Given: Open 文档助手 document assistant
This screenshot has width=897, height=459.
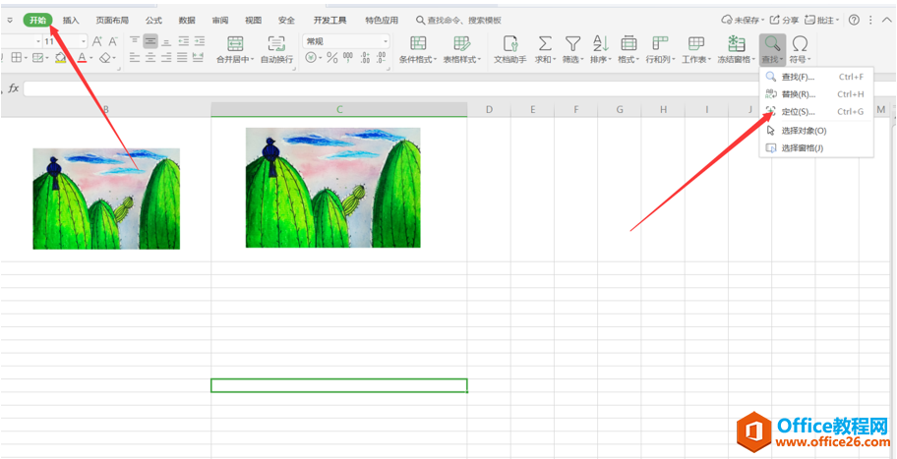Looking at the screenshot, I should click(510, 49).
